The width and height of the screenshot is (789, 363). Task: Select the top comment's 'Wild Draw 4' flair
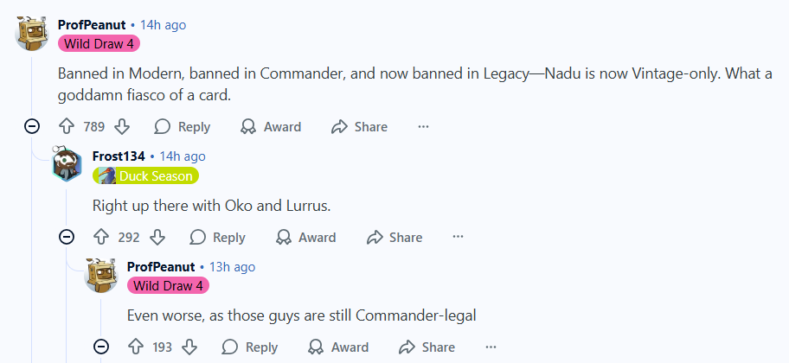click(x=99, y=43)
